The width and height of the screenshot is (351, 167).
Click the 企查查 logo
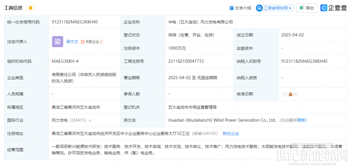pyautogui.click(x=334, y=8)
